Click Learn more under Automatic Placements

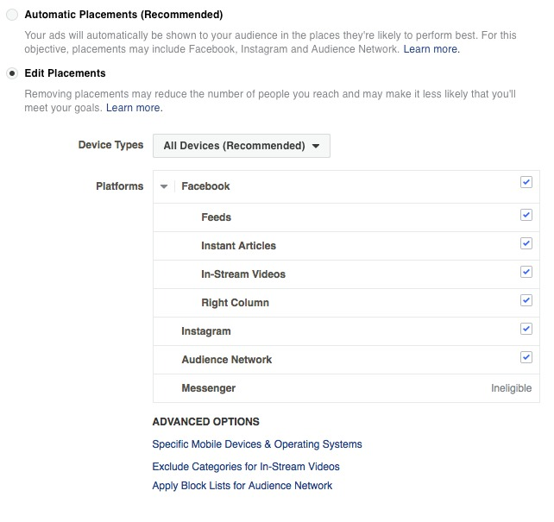431,50
